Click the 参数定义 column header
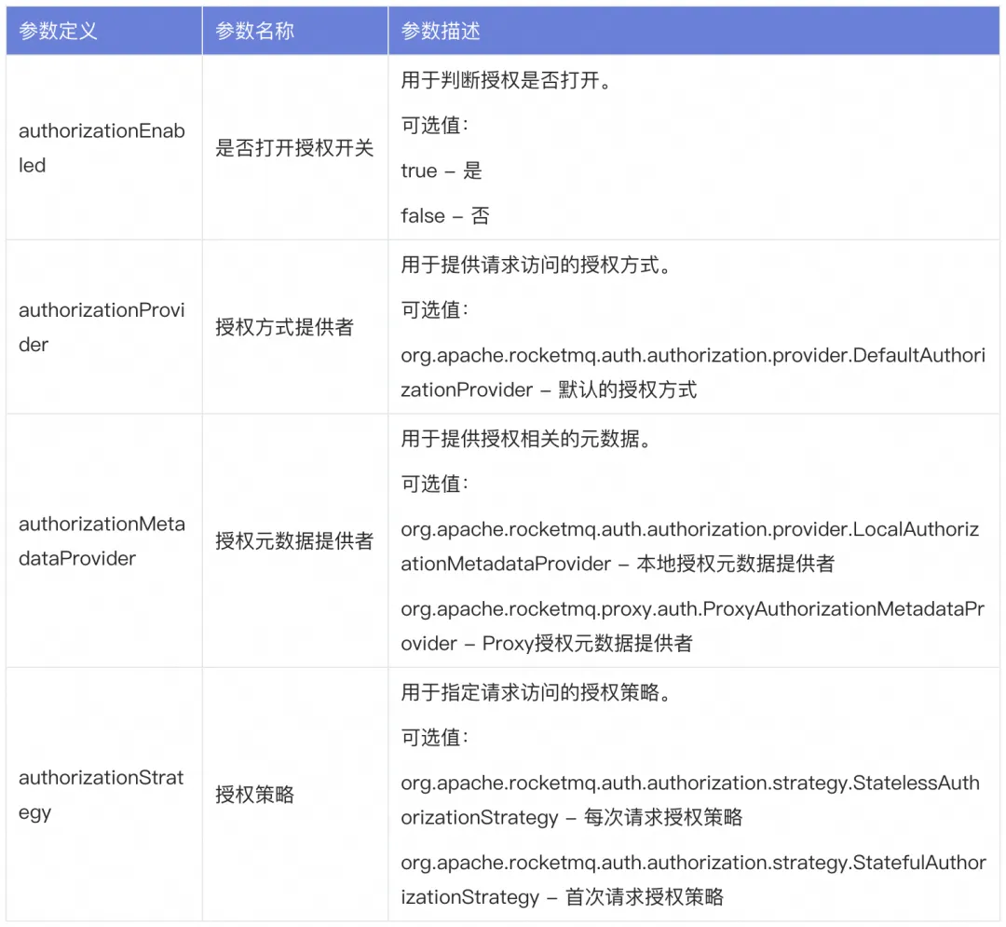Image resolution: width=1006 pixels, height=927 pixels. [104, 30]
